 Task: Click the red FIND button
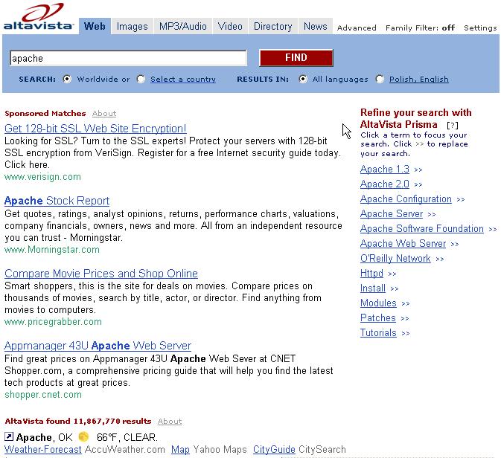(x=296, y=58)
